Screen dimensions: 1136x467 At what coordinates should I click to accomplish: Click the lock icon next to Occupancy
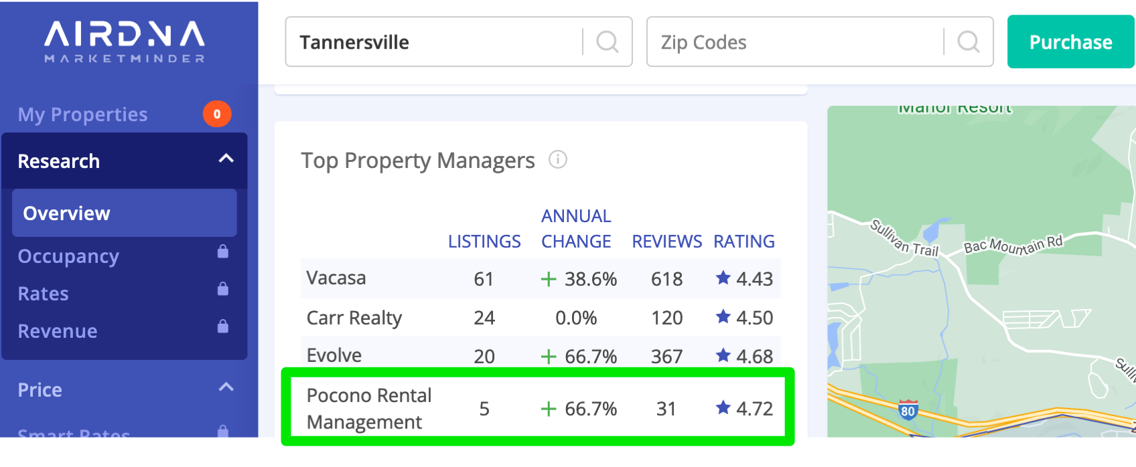(223, 252)
